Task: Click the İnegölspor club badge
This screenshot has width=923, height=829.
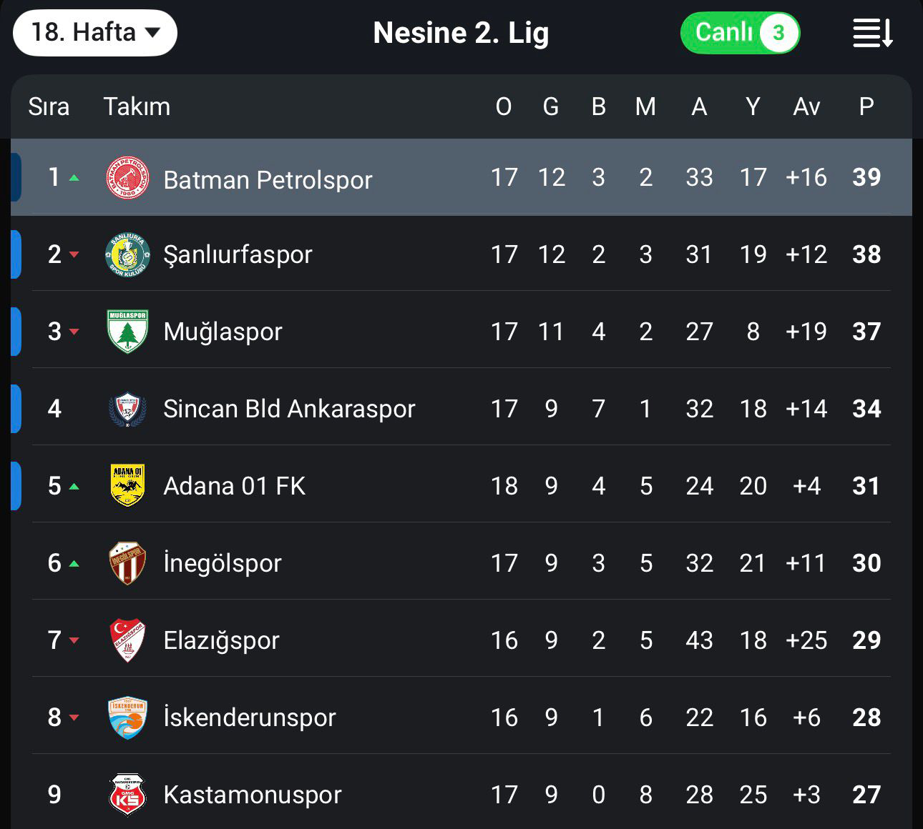Action: click(127, 563)
